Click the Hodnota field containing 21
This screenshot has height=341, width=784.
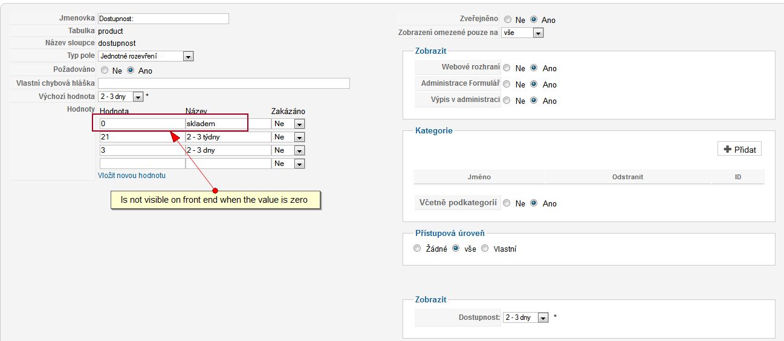[142, 137]
